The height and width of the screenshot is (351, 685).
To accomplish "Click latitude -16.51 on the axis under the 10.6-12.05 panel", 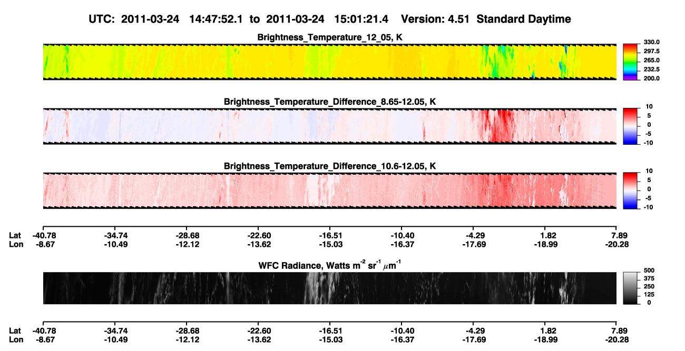I will (x=330, y=236).
